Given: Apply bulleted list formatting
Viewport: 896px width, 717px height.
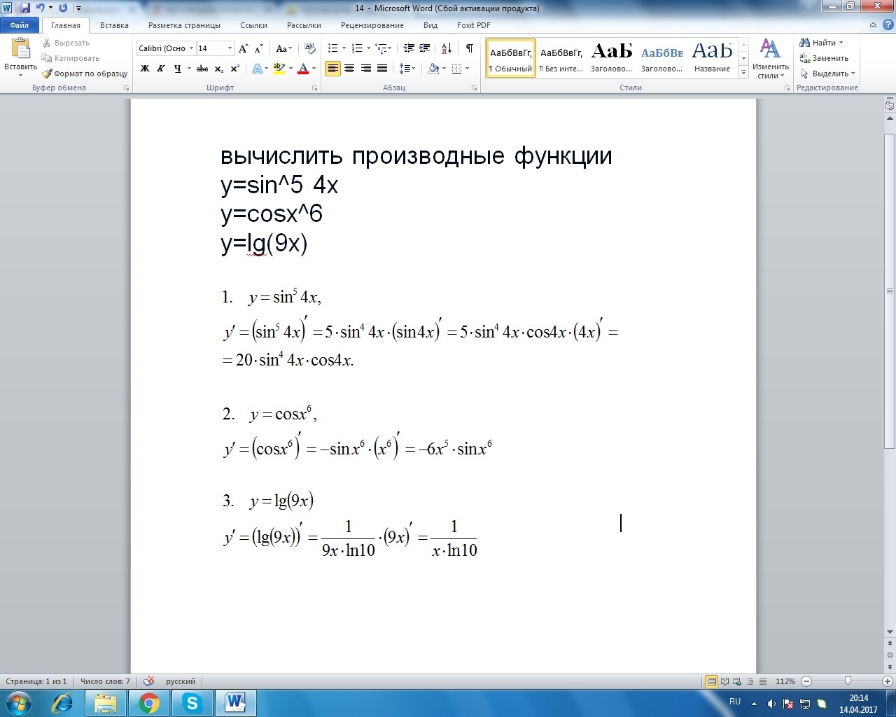Looking at the screenshot, I should pyautogui.click(x=333, y=48).
